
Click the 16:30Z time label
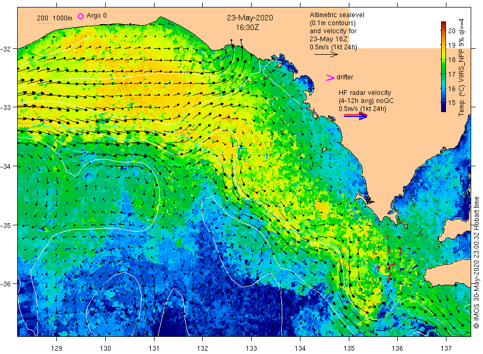(x=247, y=27)
